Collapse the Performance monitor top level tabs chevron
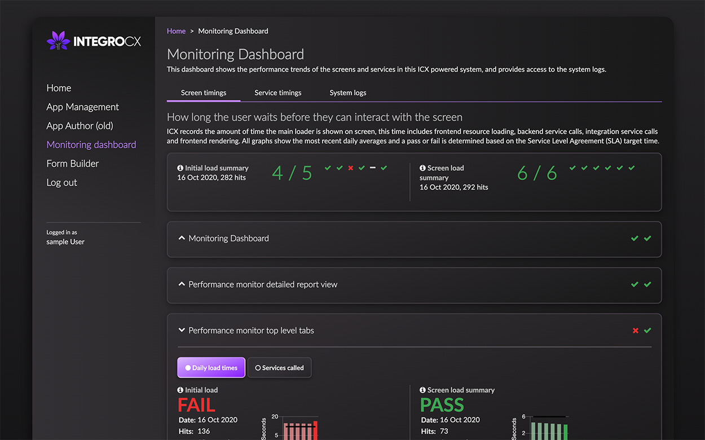 pos(182,331)
